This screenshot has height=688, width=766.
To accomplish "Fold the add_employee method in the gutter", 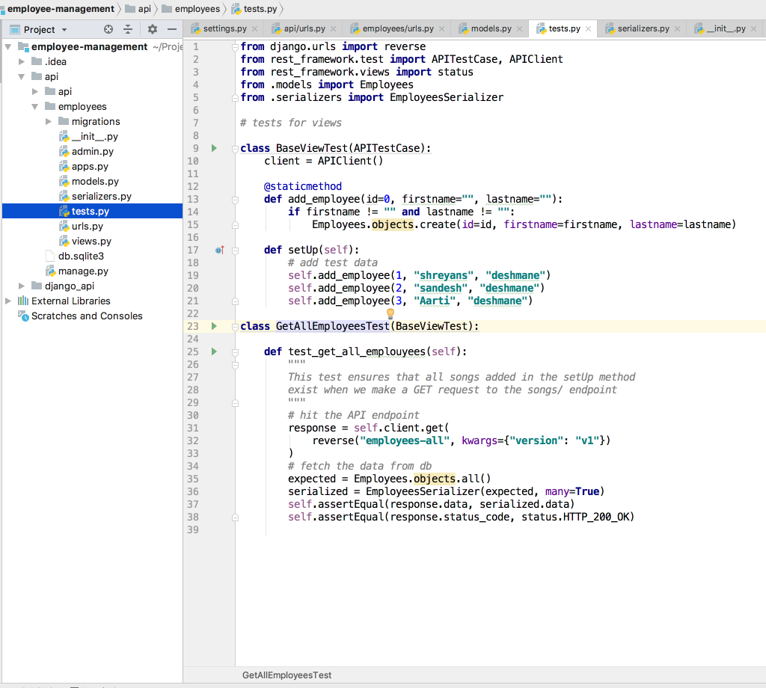I will [235, 199].
